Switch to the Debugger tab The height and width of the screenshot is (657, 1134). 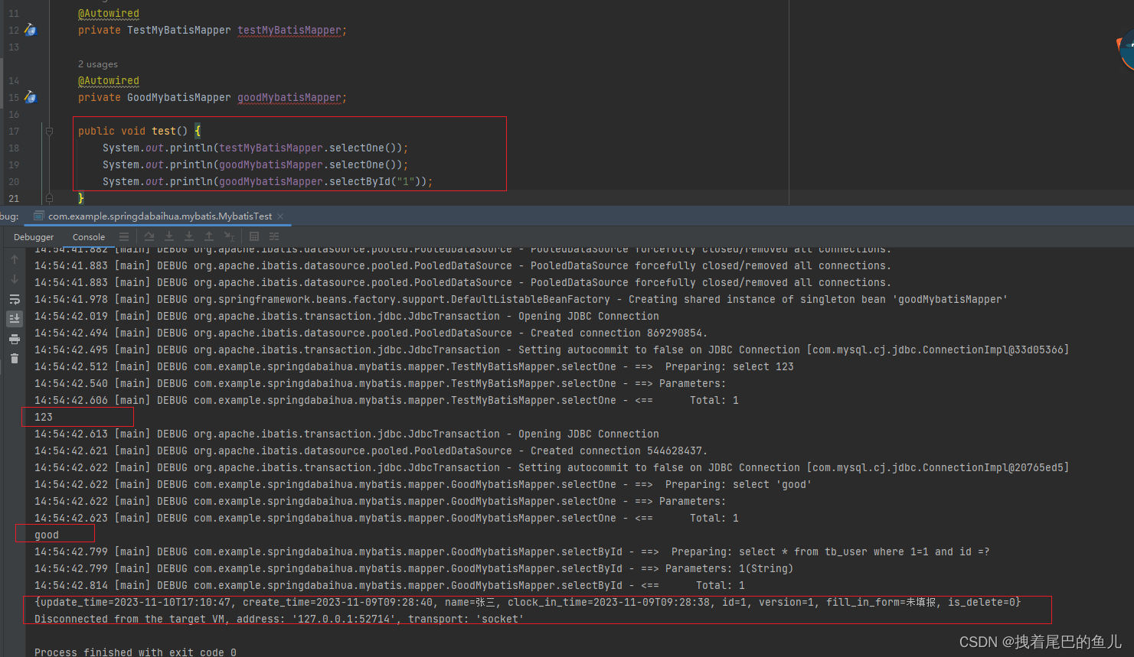(34, 237)
